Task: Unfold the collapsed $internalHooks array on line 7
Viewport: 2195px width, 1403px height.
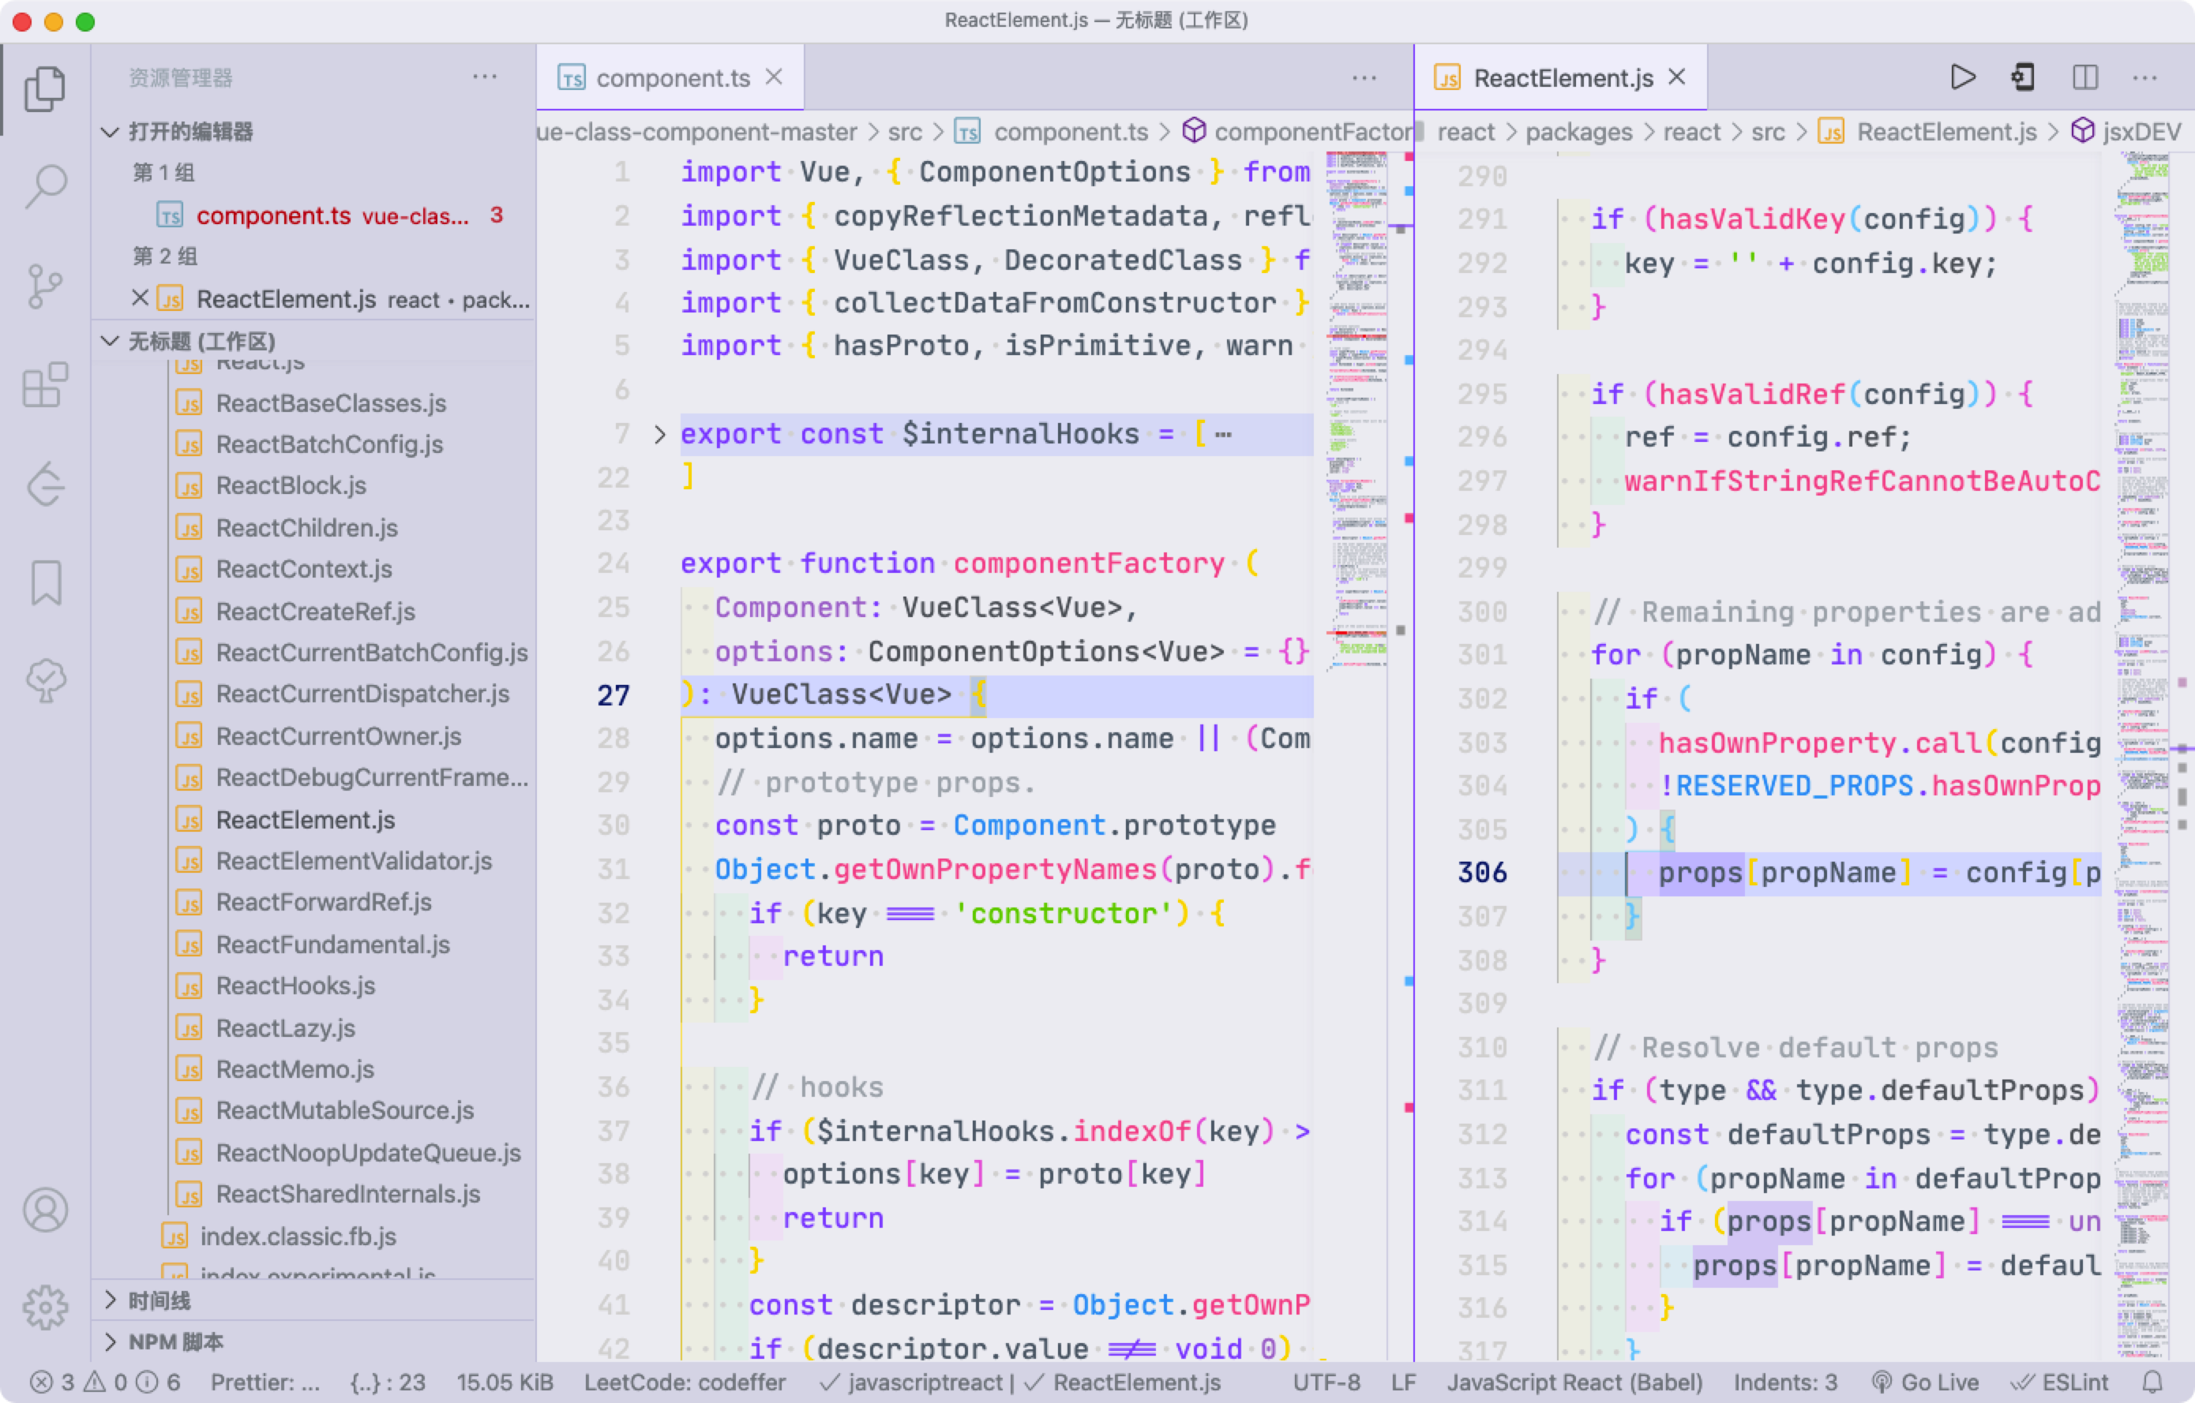Action: point(660,435)
